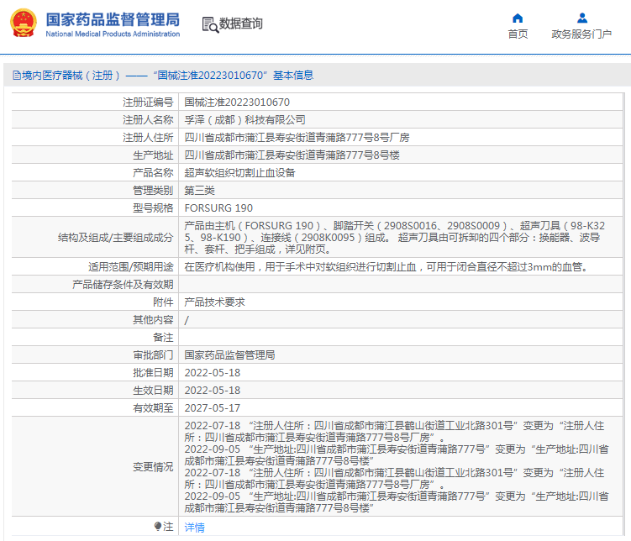Open 政务服务门户 text link
Screen dimensions: 631x541
point(581,34)
